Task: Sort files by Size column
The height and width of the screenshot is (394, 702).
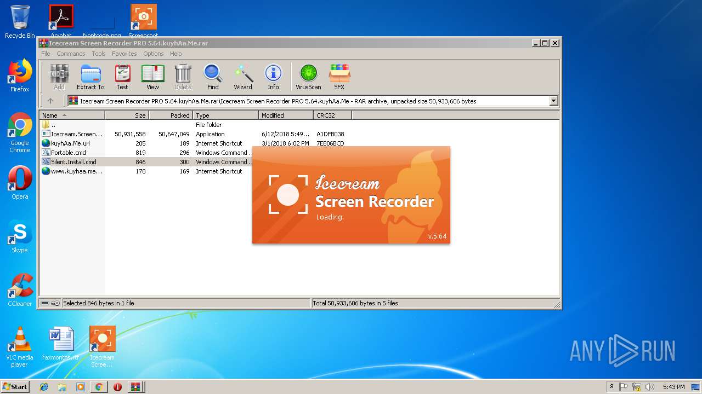Action: click(127, 115)
